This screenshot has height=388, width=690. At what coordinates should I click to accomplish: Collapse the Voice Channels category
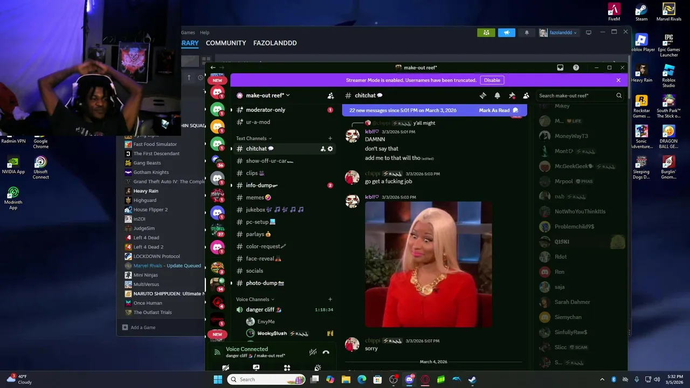(x=255, y=299)
